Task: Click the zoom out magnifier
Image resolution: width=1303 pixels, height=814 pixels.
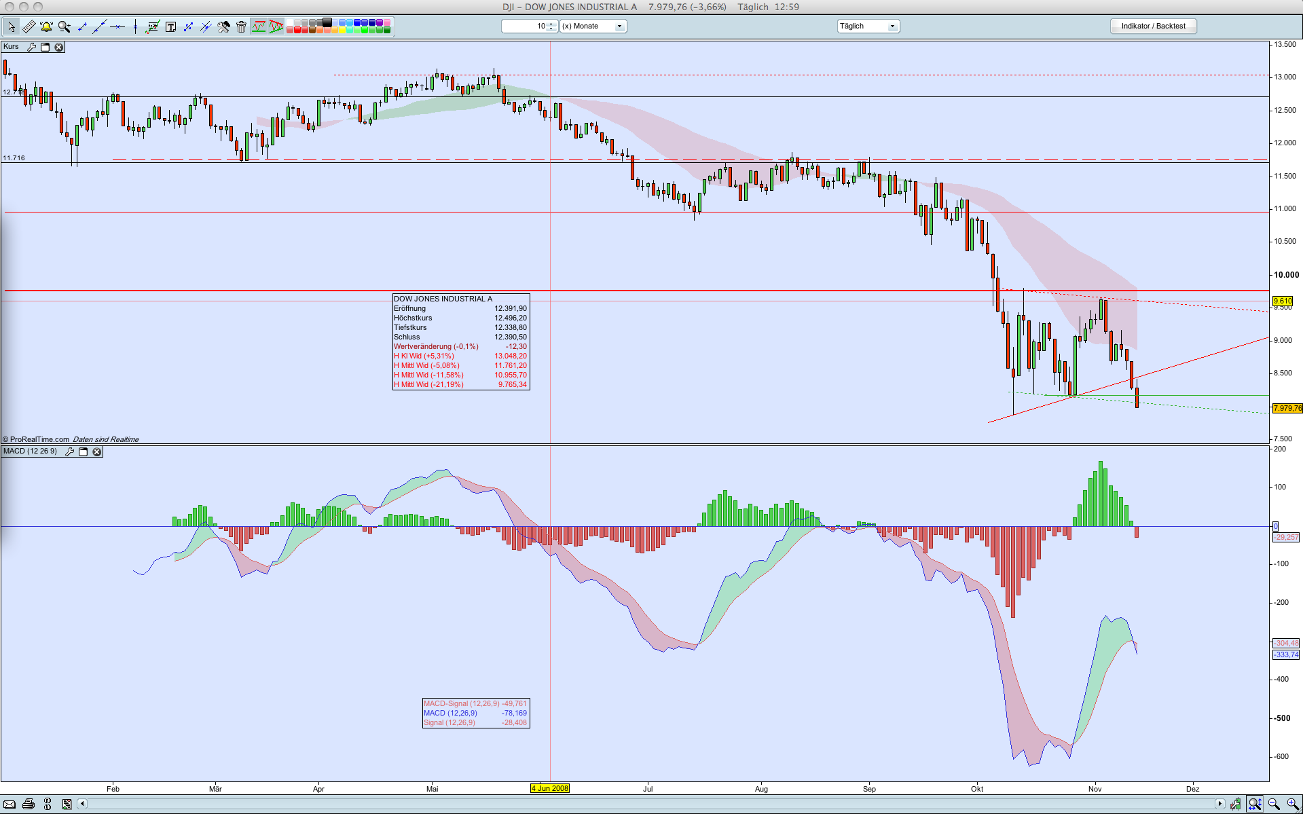Action: (x=1274, y=804)
